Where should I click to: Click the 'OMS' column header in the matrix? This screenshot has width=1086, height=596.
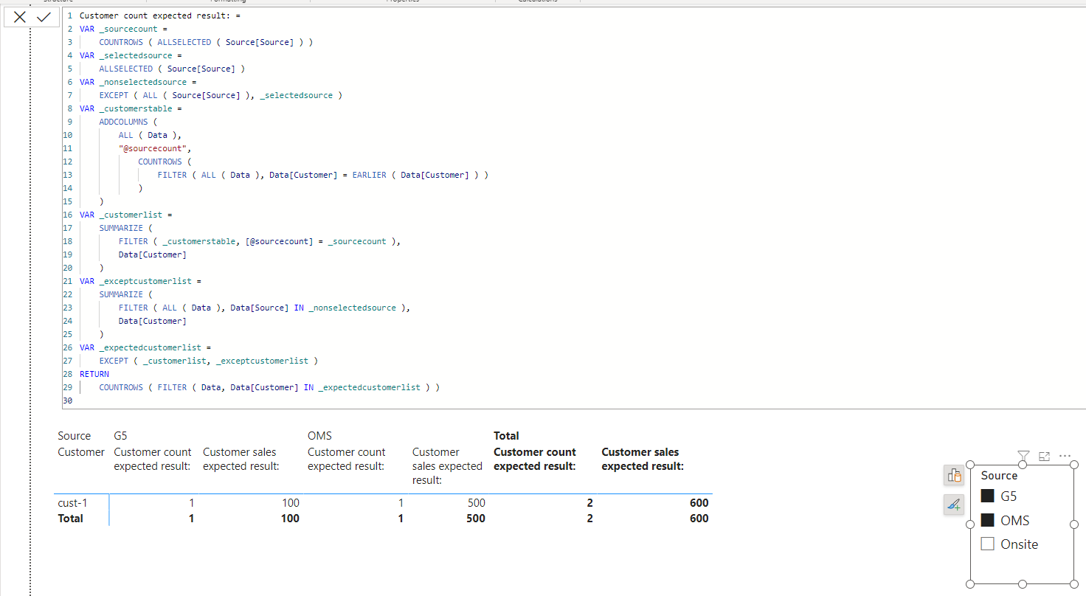click(x=319, y=436)
